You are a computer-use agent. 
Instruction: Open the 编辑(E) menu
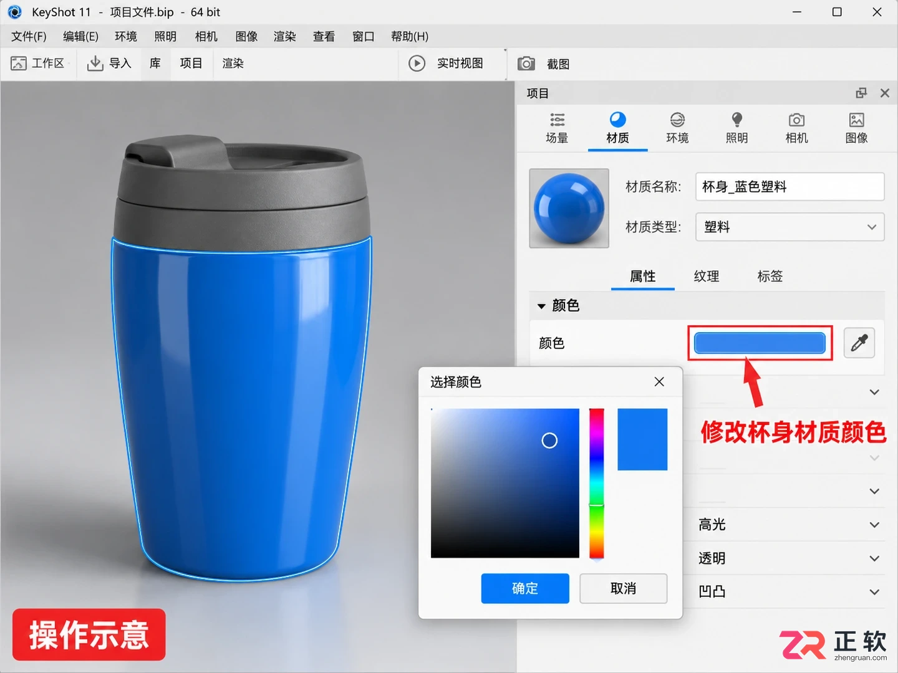click(x=80, y=36)
